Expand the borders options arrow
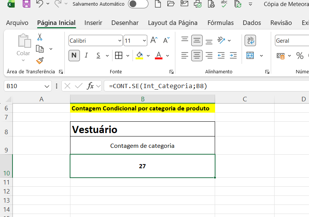The image size is (309, 217). click(x=128, y=56)
